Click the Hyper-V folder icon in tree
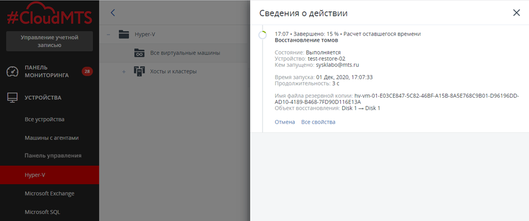Viewport: 529px width, 221px height. click(124, 34)
